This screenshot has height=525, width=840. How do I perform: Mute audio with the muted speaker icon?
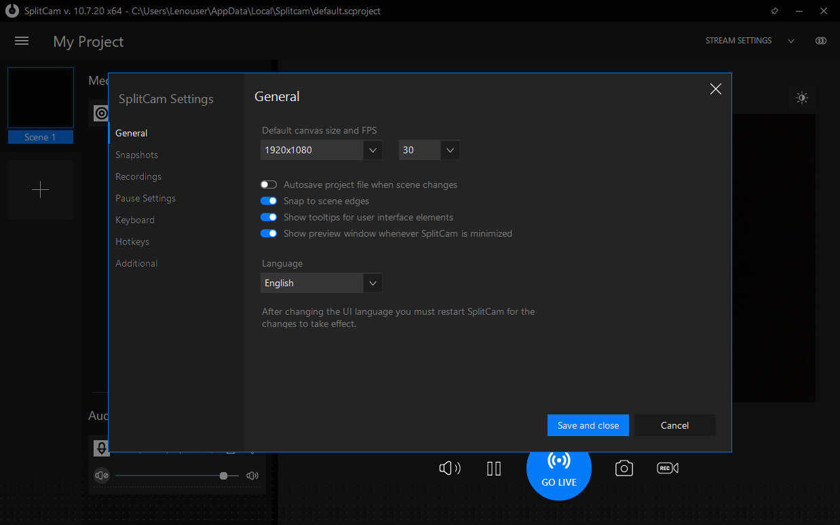point(102,475)
